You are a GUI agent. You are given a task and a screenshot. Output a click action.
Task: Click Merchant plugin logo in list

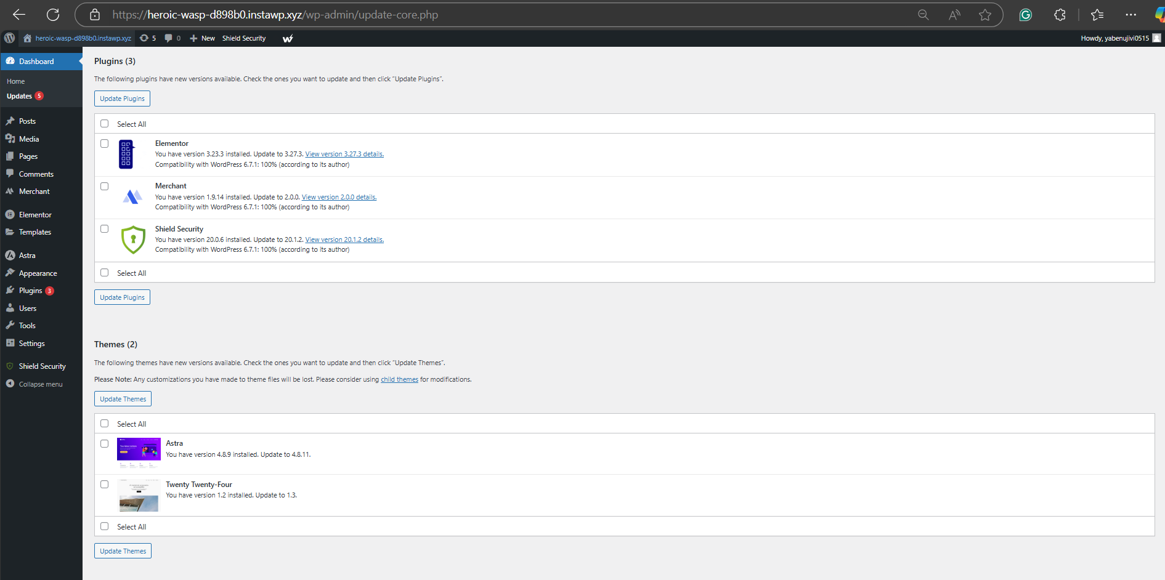point(132,197)
